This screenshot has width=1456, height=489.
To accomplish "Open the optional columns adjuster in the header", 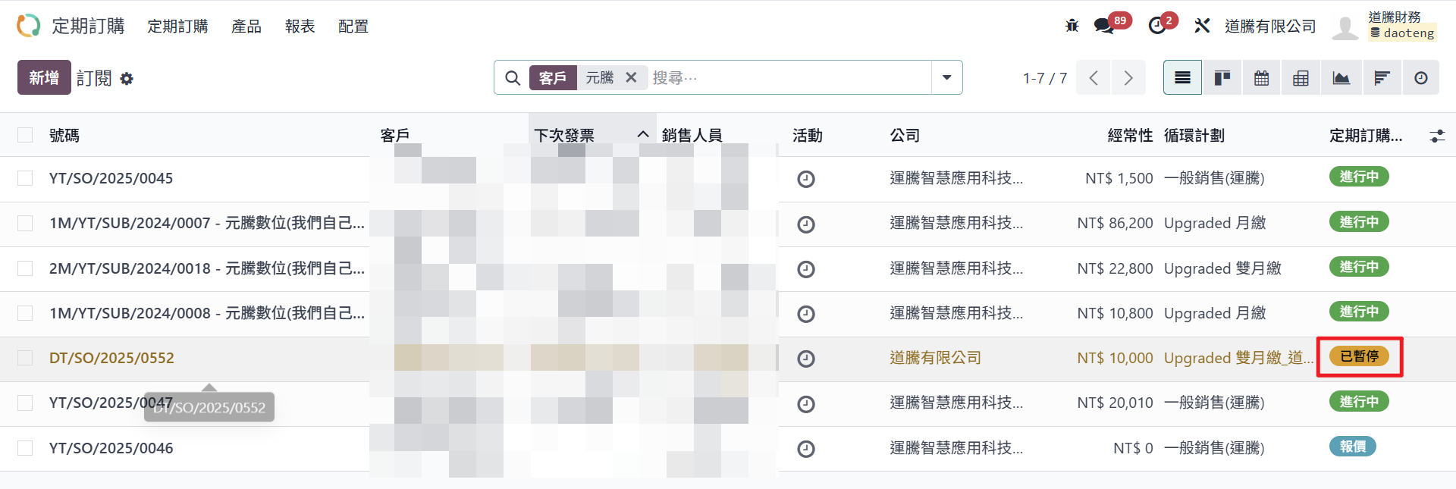I will click(1436, 136).
